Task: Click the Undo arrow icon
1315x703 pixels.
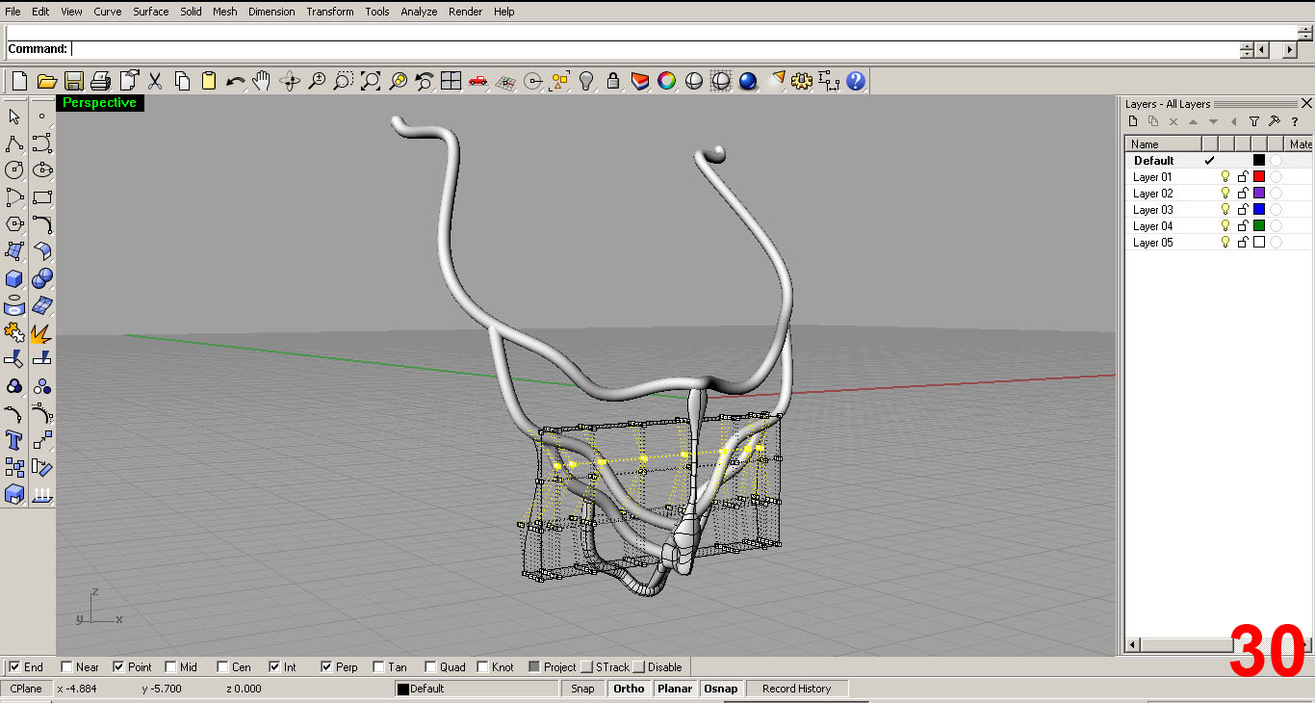Action: coord(235,82)
